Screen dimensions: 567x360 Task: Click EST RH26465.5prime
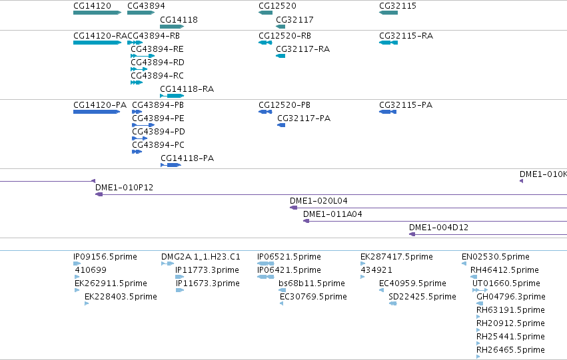478,357
